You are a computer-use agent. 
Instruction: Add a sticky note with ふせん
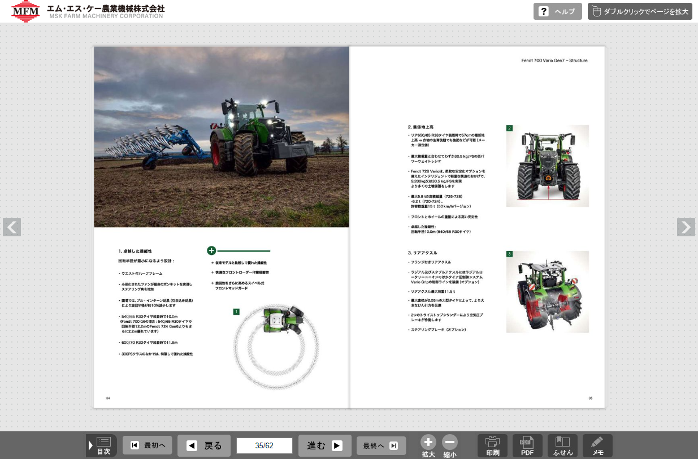tap(562, 445)
